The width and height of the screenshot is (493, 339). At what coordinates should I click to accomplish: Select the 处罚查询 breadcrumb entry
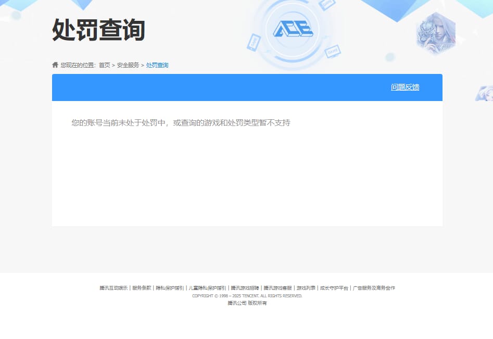[x=157, y=65]
